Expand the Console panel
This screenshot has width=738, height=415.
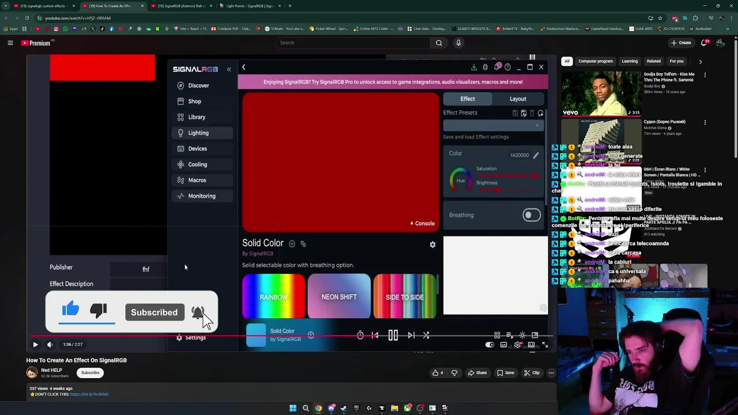pos(423,224)
